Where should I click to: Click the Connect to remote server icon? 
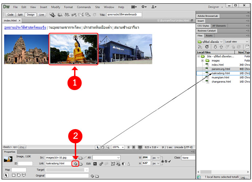coord(200,47)
